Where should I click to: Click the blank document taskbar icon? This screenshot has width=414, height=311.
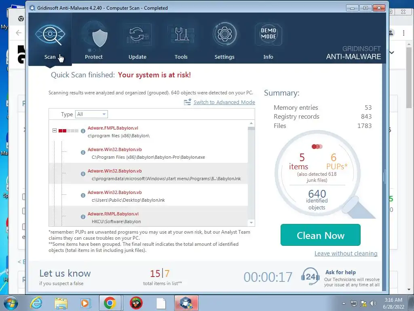pyautogui.click(x=161, y=303)
